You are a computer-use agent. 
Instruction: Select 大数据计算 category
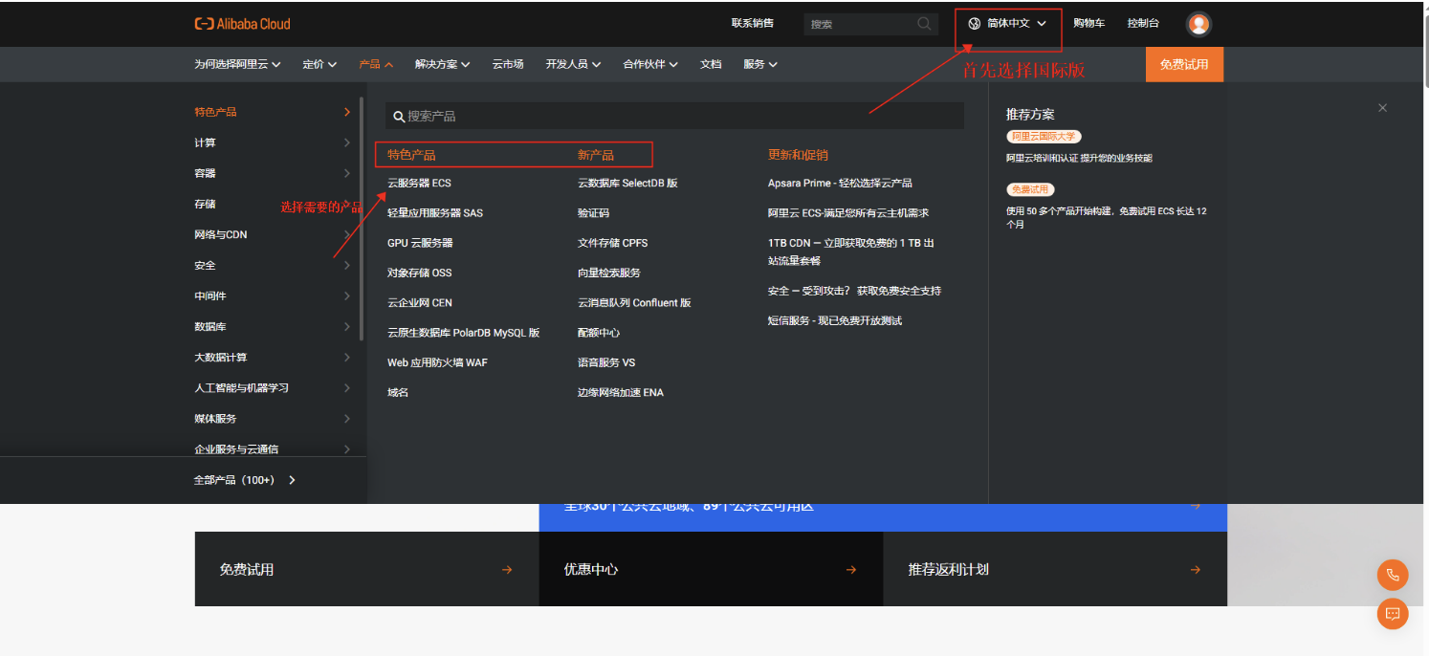coord(273,357)
